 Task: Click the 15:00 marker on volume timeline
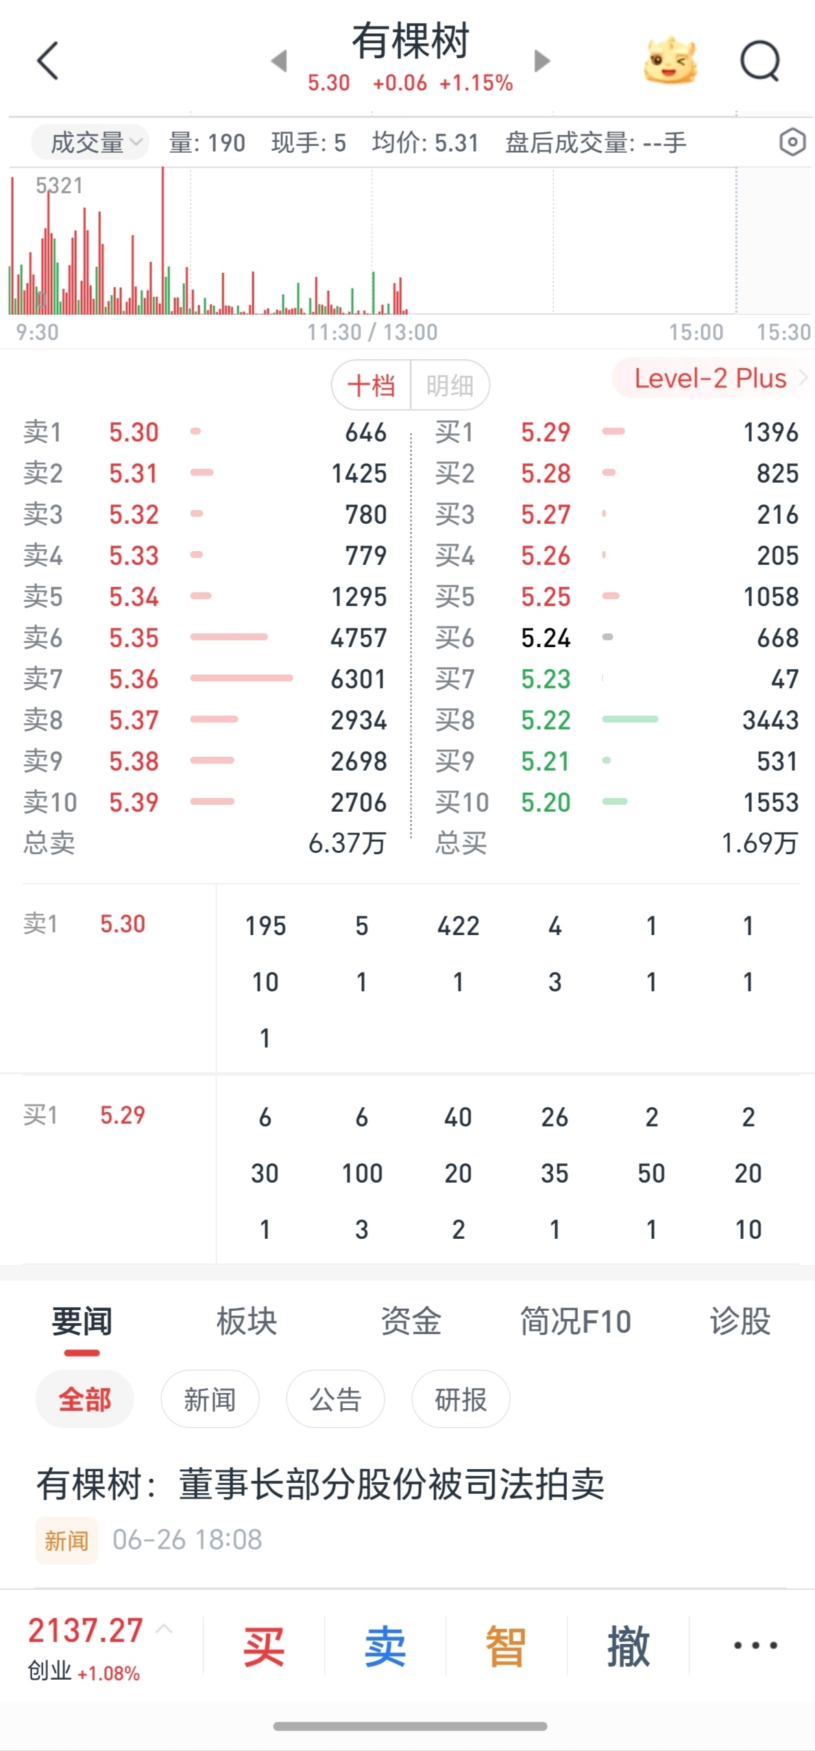[696, 333]
